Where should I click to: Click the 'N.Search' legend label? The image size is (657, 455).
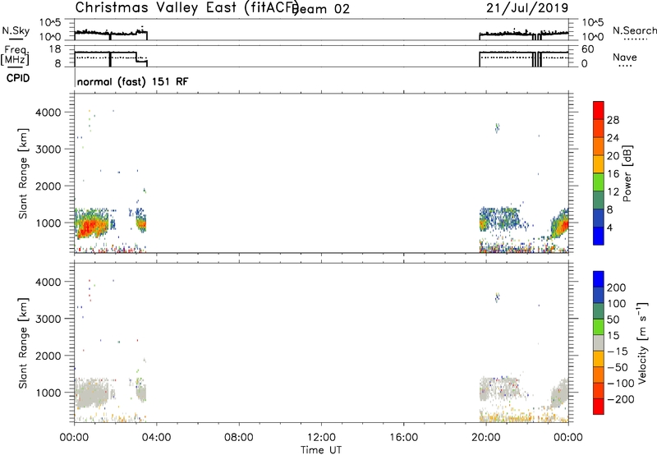634,30
